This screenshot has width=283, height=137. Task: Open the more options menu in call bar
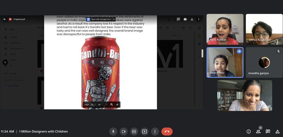coord(155,132)
